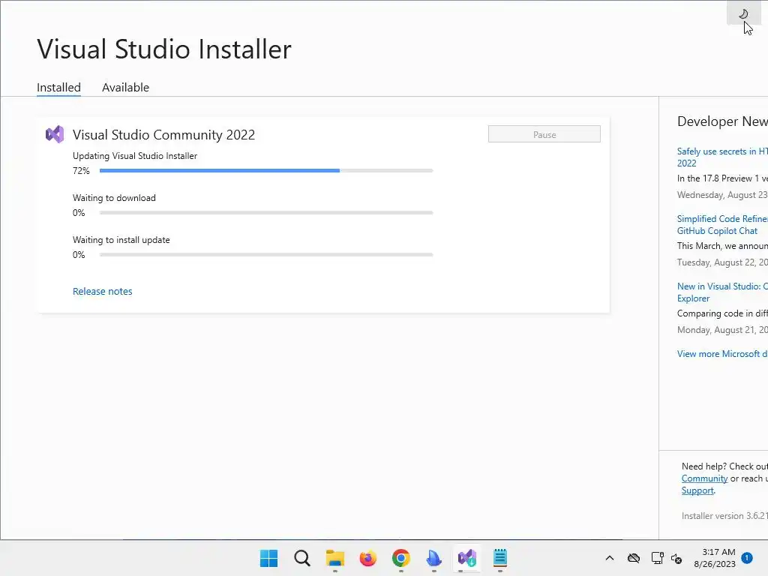Viewport: 768px width, 576px height.
Task: Open the network display tray icon
Action: point(657,558)
